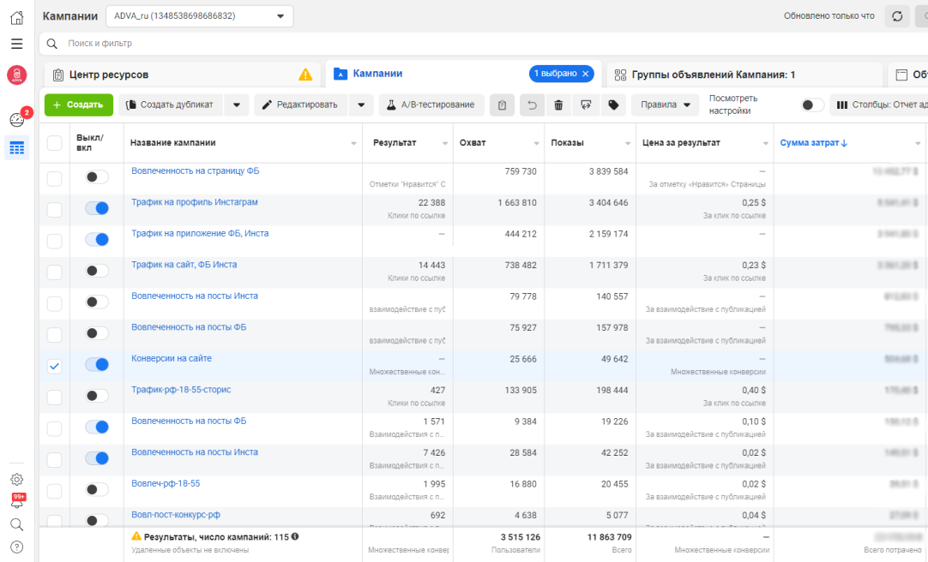Click the tag label icon in toolbar
The height and width of the screenshot is (562, 928).
pyautogui.click(x=614, y=105)
